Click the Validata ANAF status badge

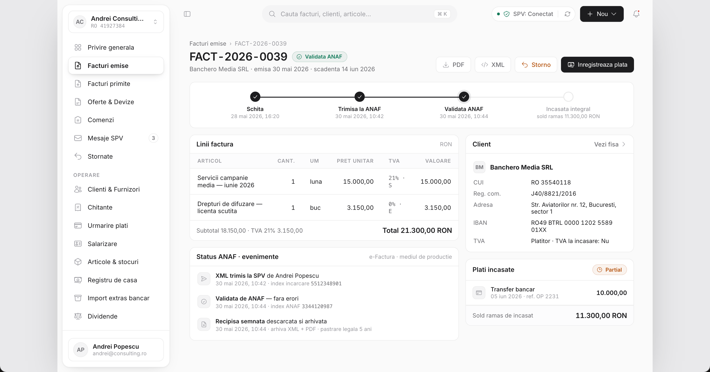[x=320, y=57]
